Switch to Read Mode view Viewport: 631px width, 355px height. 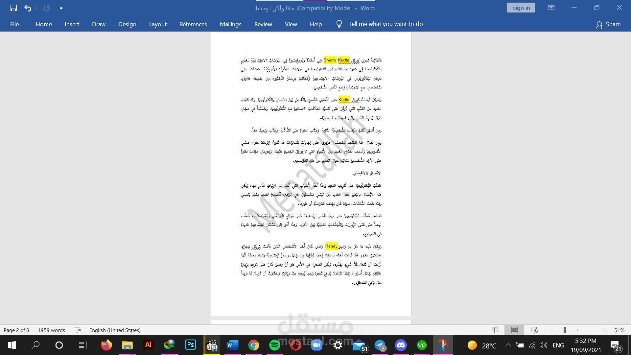(495, 330)
